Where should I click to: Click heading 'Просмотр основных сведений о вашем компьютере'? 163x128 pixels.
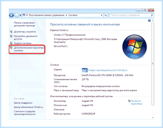click(85, 25)
